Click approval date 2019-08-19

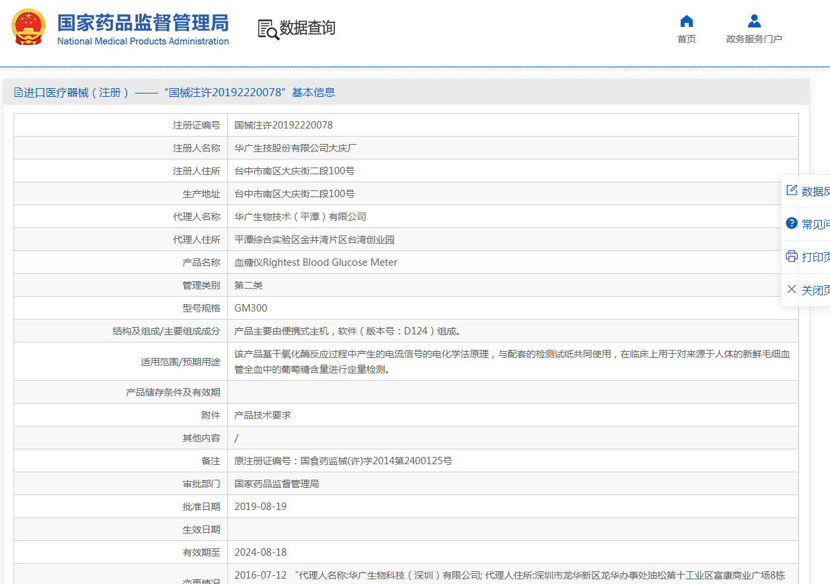click(x=260, y=507)
